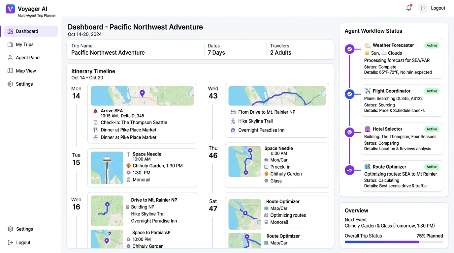Select the workflow step marker beside Flight Coordinator
Viewport: 454px width, 253px height.
(349, 95)
